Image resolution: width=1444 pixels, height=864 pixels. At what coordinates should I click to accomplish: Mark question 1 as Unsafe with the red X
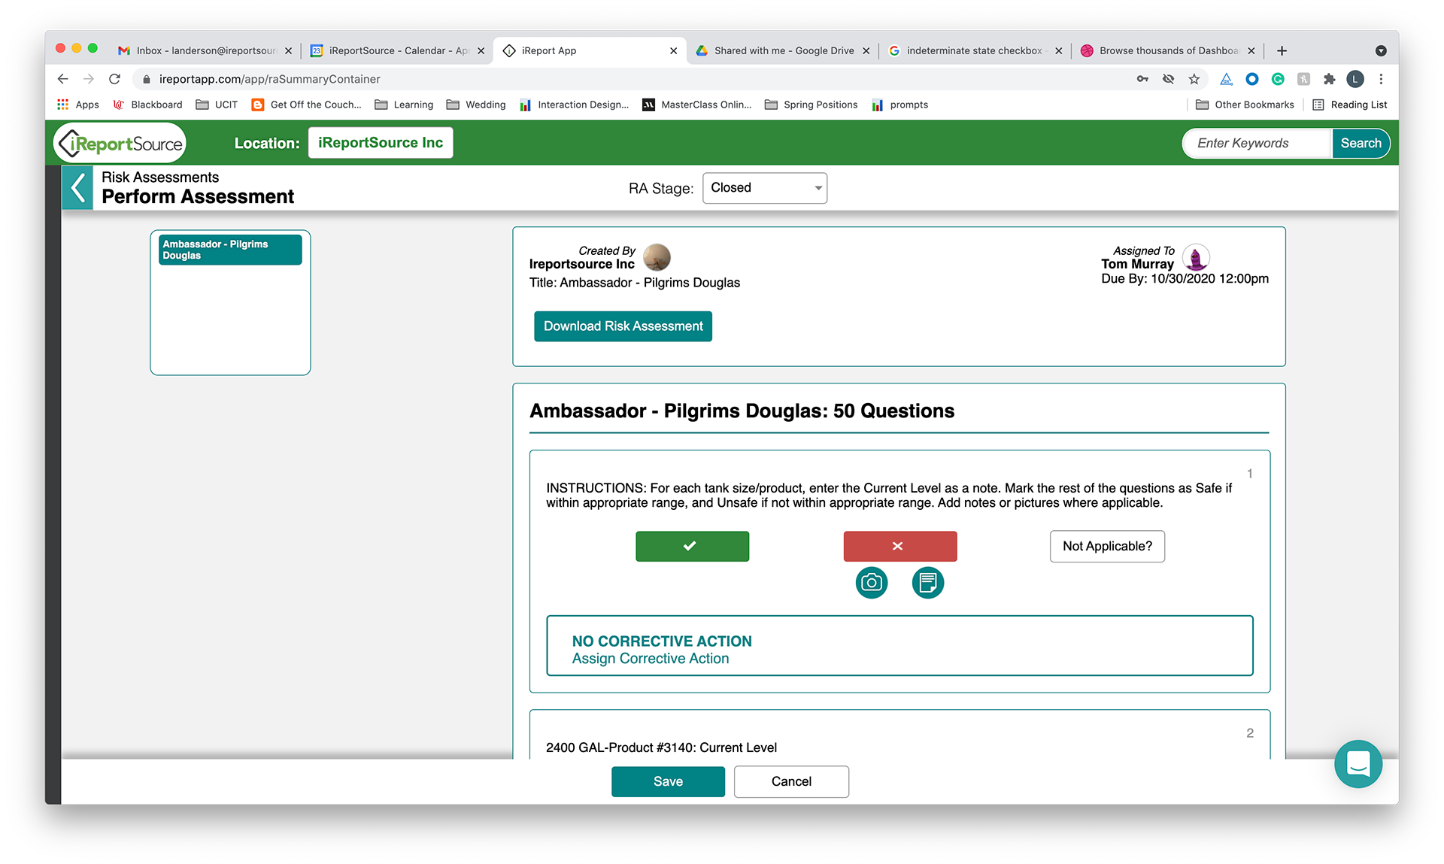coord(900,547)
